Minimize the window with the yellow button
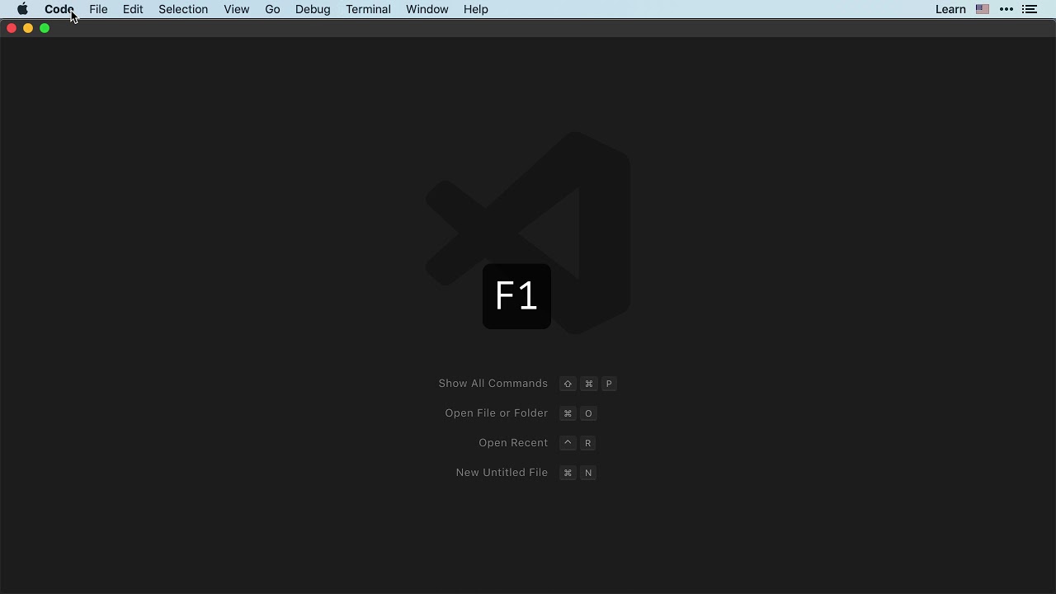Viewport: 1056px width, 594px height. (28, 28)
